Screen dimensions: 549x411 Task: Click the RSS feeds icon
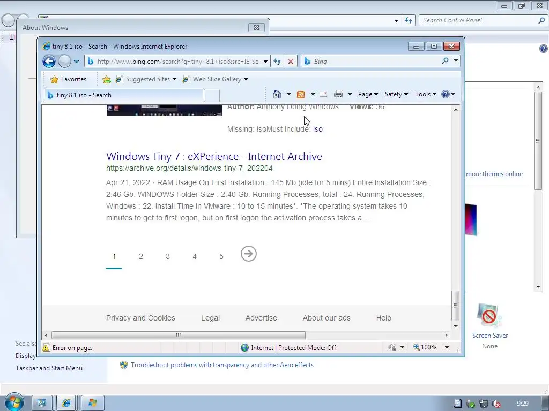301,94
